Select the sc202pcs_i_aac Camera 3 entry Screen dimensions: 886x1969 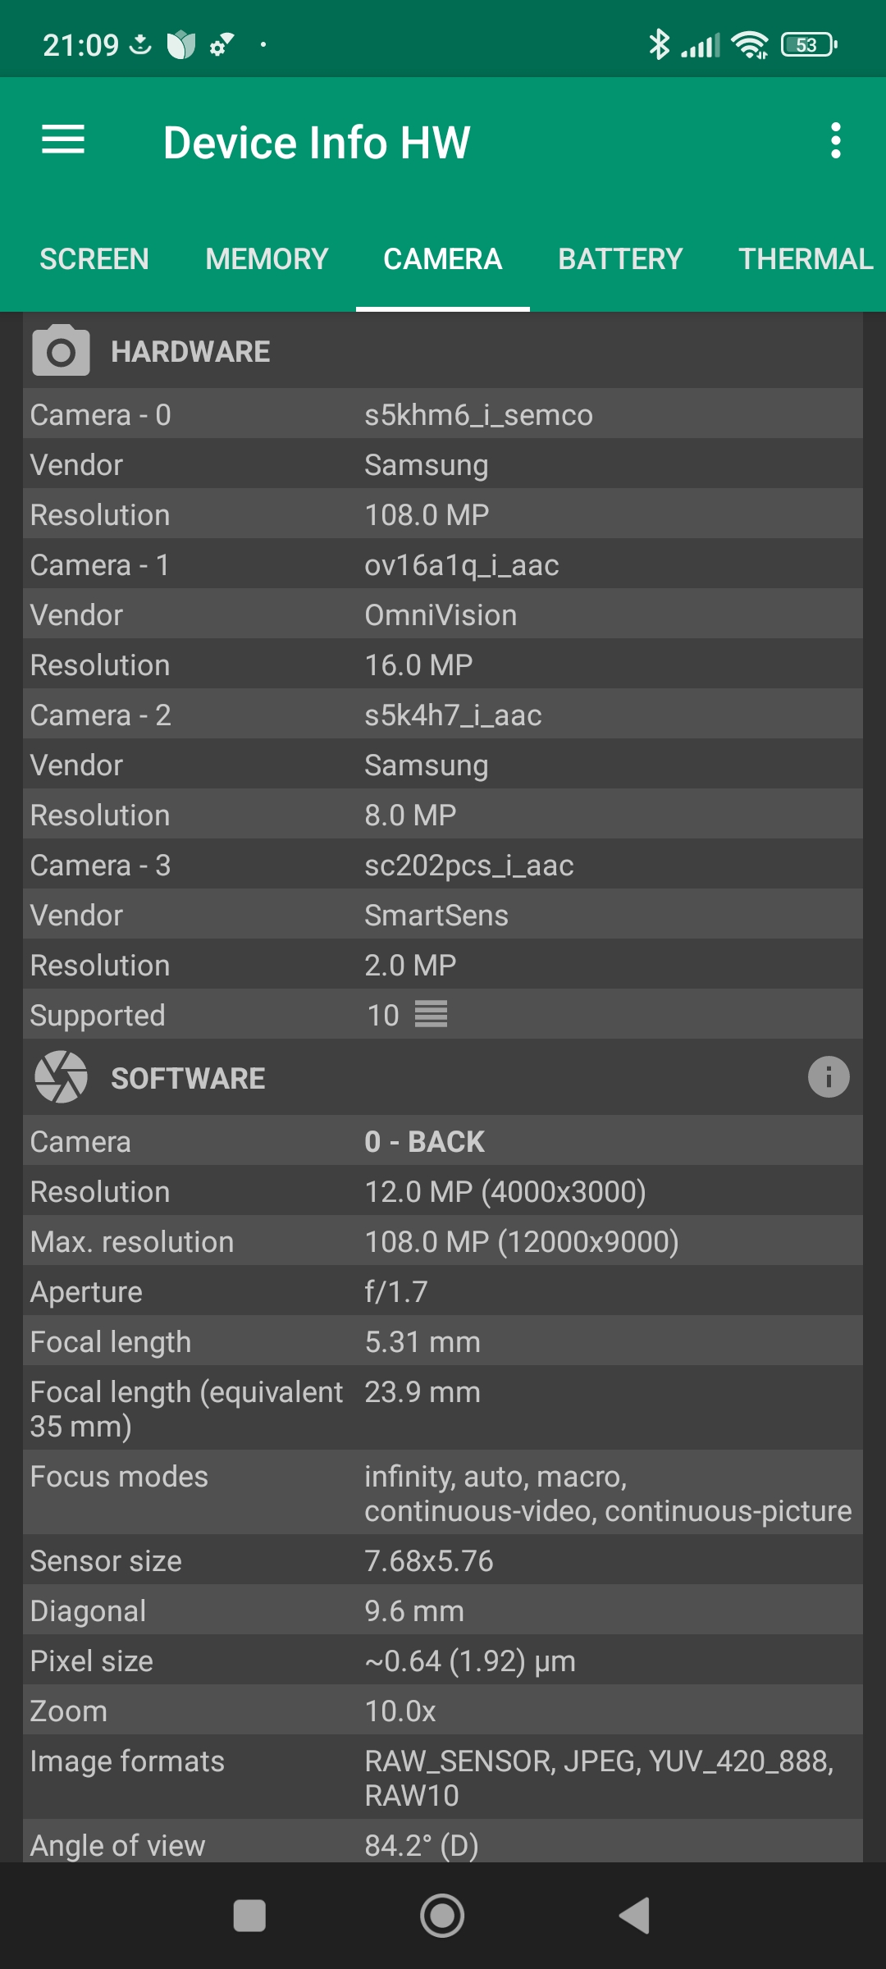pos(468,866)
